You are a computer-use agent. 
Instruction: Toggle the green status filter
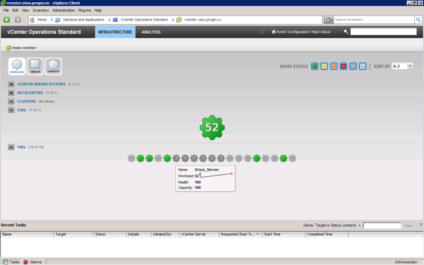tap(315, 66)
